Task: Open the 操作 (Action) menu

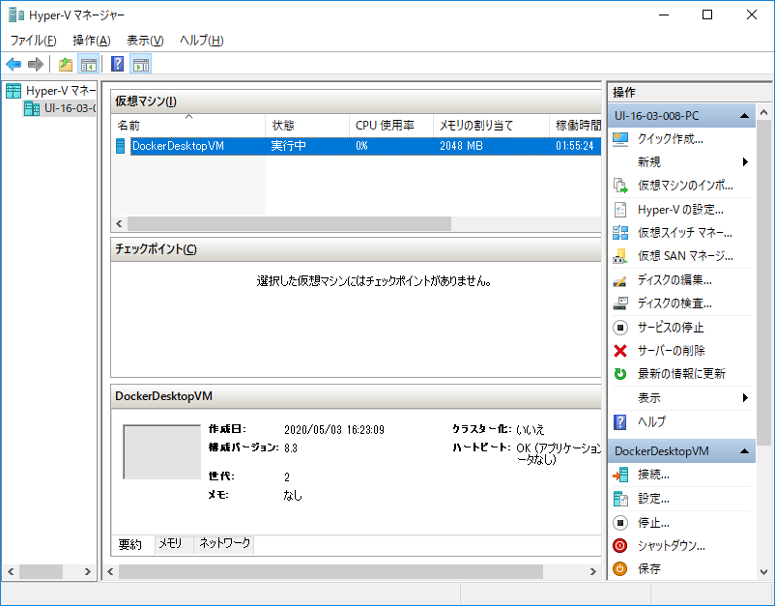Action: (x=90, y=41)
